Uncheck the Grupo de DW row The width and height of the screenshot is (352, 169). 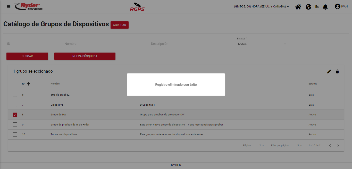click(15, 115)
